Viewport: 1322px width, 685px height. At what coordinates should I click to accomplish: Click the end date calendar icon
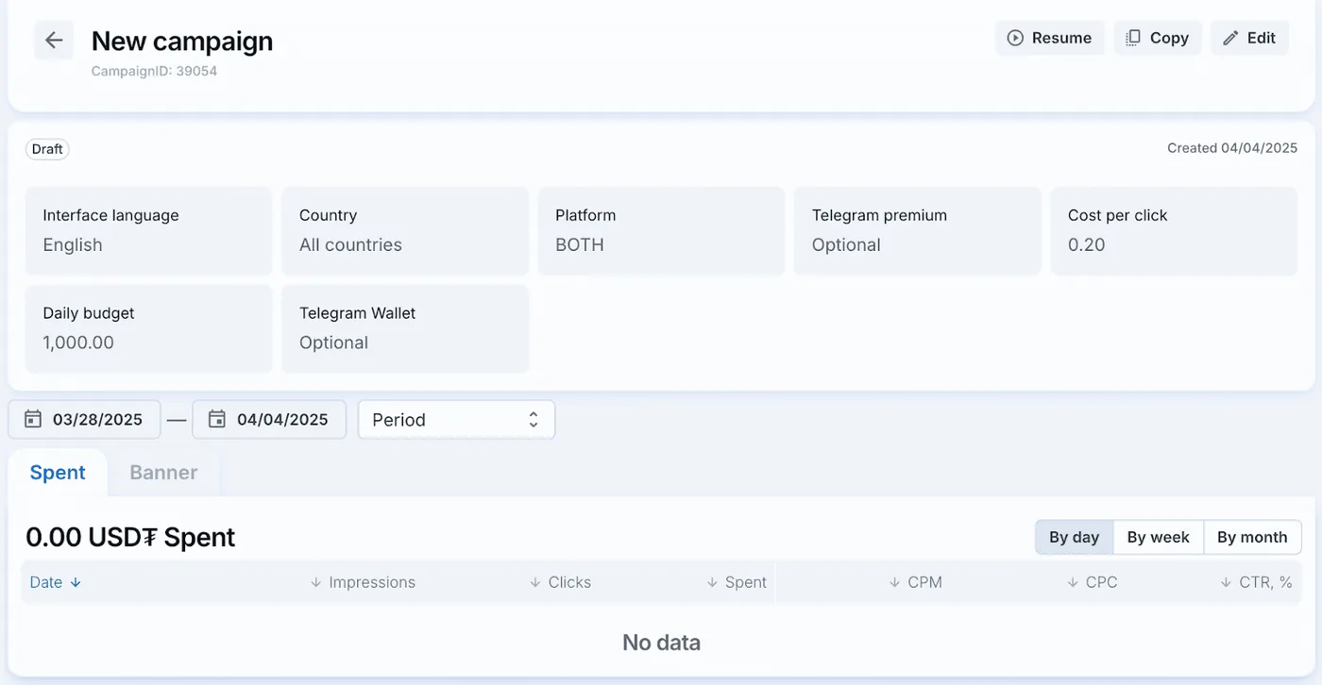pos(217,419)
